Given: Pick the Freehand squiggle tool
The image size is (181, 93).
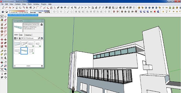Looking at the screenshot, I should click(x=6, y=28).
